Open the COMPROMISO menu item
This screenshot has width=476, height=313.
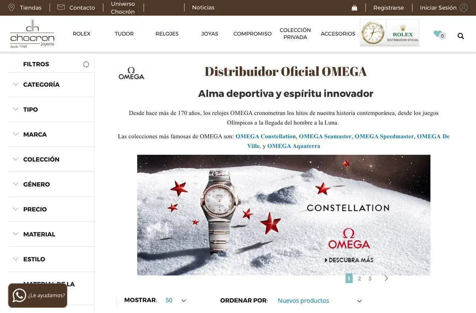[253, 34]
